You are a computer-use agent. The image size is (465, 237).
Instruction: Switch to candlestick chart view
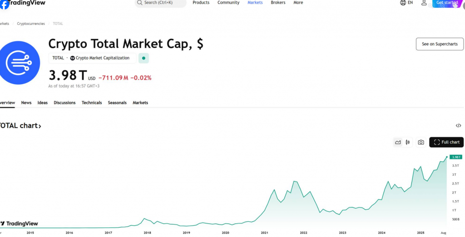tap(408, 142)
